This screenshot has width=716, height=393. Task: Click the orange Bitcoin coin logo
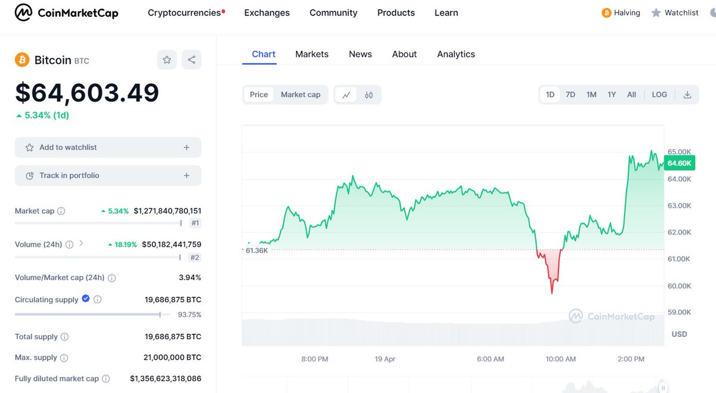[22, 60]
